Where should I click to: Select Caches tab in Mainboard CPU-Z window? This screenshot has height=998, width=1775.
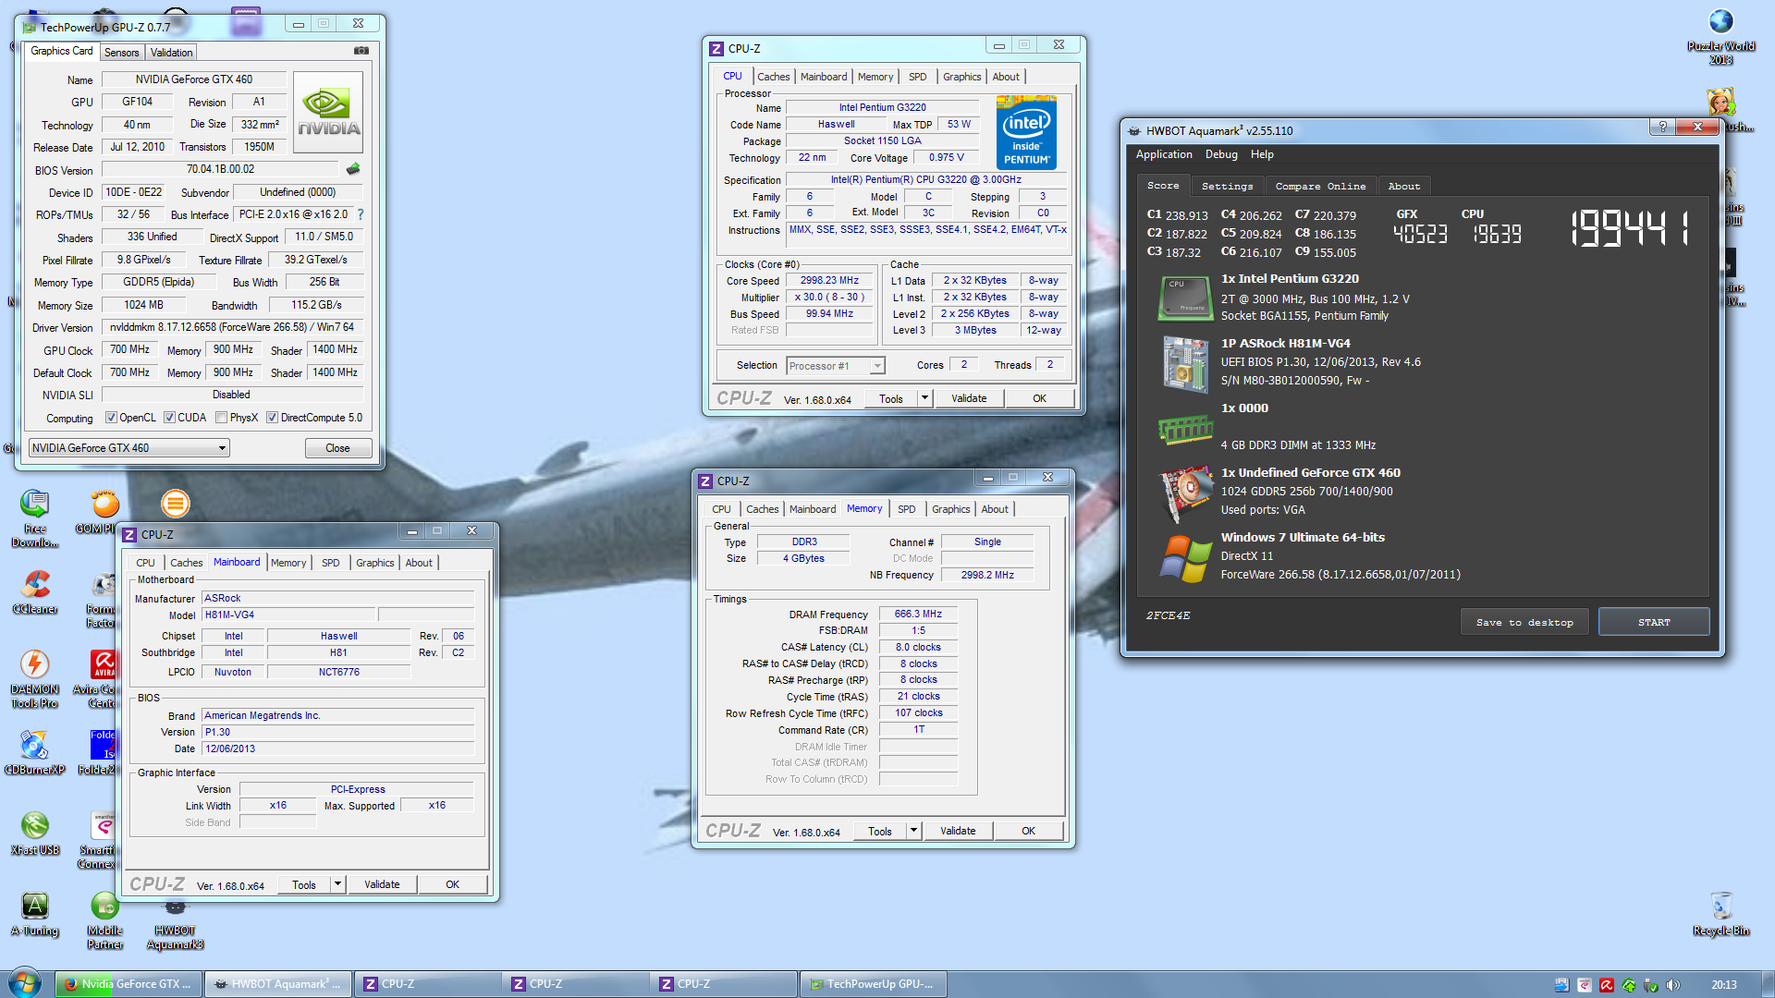tap(186, 563)
